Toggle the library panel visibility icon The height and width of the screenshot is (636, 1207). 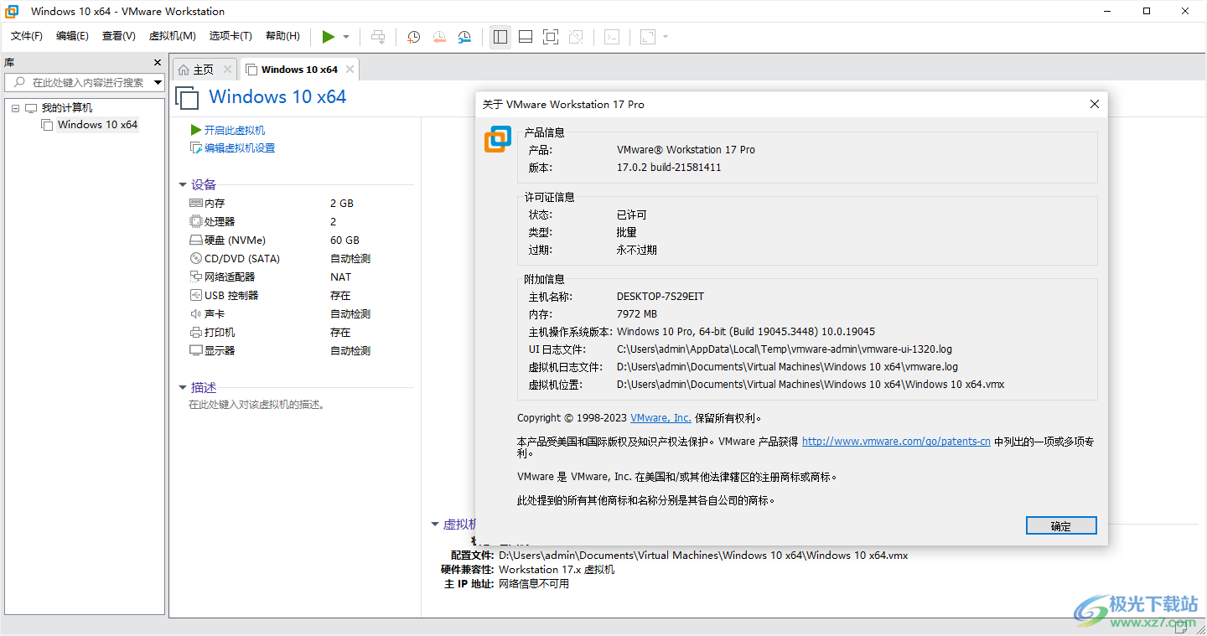coord(500,36)
